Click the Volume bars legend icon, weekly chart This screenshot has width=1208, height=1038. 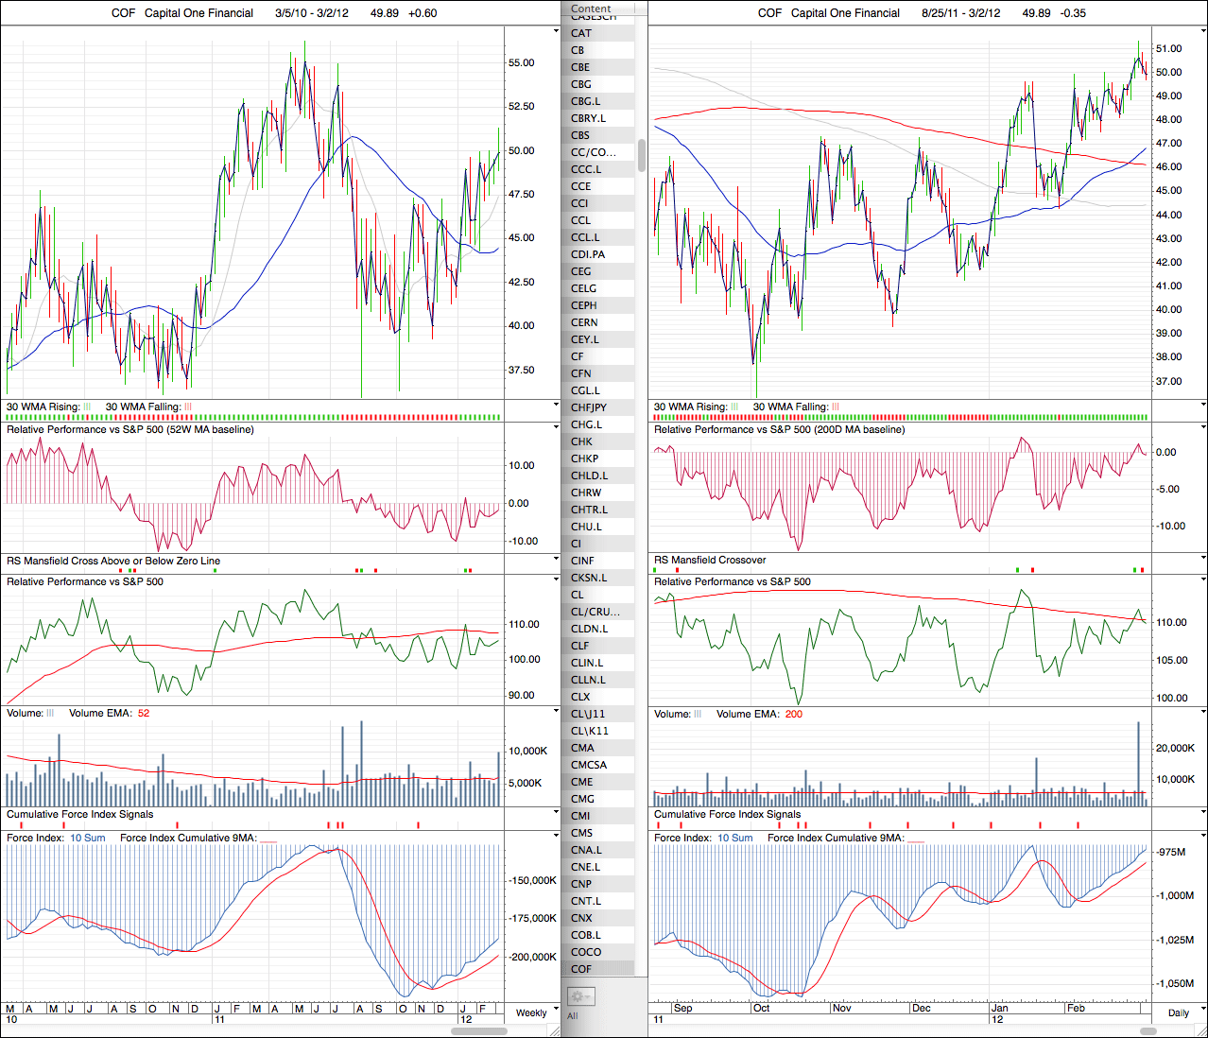pos(50,714)
